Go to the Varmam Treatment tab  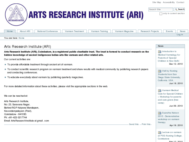(74, 31)
